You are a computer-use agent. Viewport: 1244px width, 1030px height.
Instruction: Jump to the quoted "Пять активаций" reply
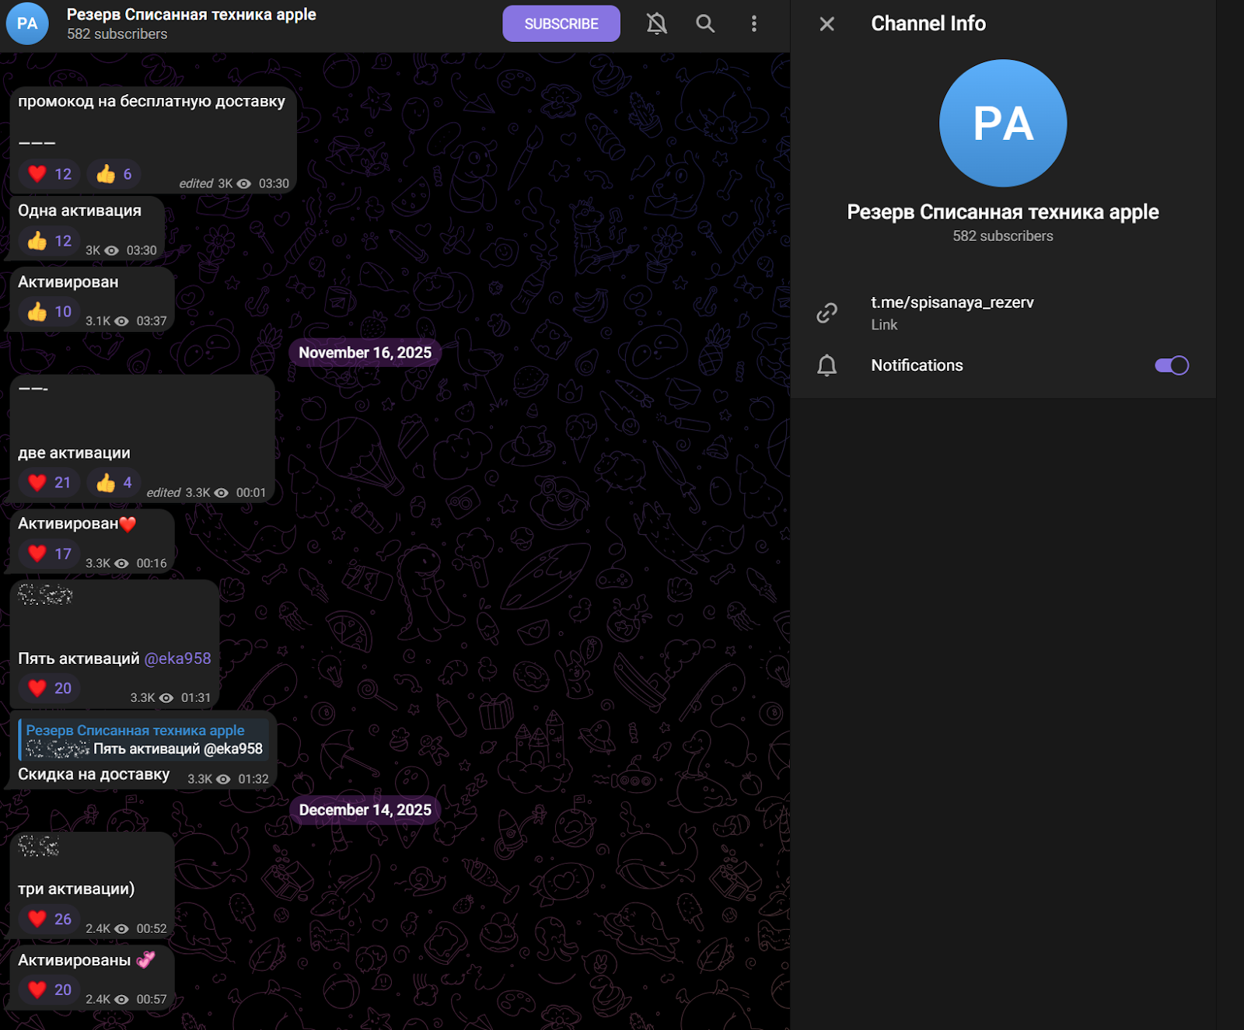click(144, 740)
